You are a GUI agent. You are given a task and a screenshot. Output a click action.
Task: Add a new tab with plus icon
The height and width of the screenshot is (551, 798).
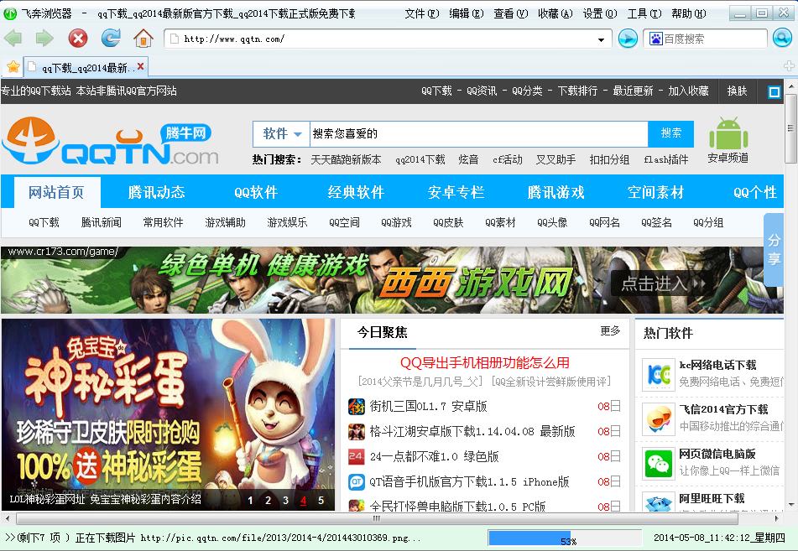[789, 66]
